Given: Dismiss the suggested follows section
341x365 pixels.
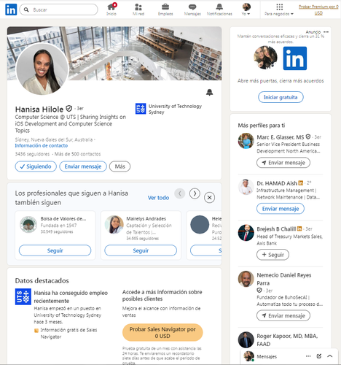Looking at the screenshot, I should click(x=209, y=197).
